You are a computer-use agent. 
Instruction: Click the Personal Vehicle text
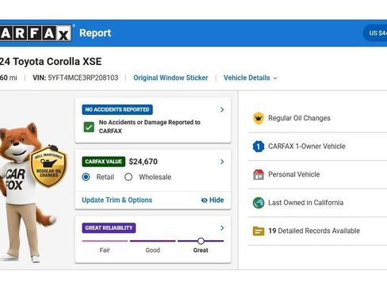(294, 174)
